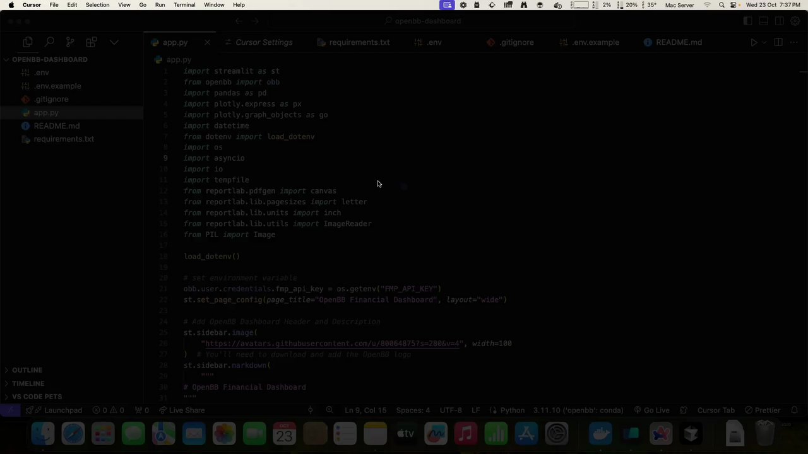Image resolution: width=808 pixels, height=454 pixels.
Task: Toggle the bottom panel layout icon
Action: [763, 21]
